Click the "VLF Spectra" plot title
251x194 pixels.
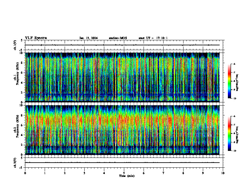tap(36, 38)
